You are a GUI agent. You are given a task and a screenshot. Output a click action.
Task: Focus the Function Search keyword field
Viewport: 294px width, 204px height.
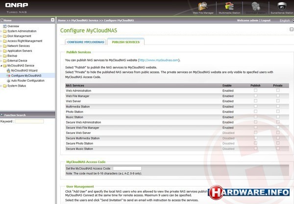click(x=29, y=121)
